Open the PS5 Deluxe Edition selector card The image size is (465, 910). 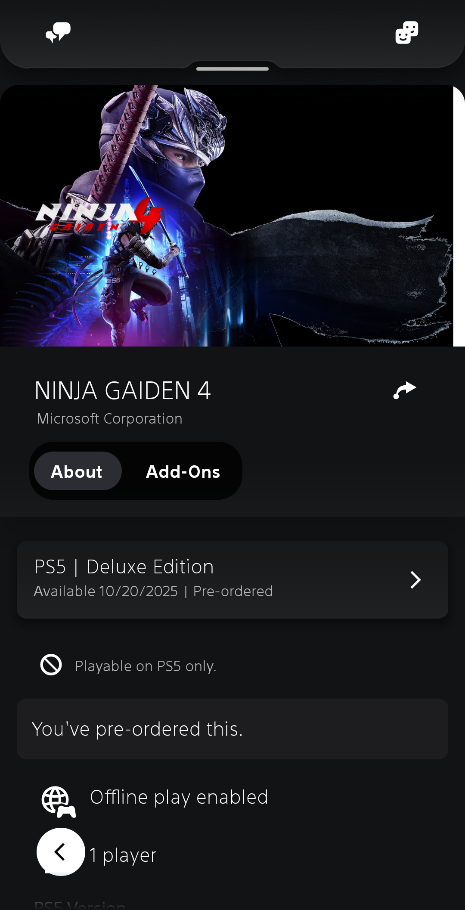click(232, 580)
